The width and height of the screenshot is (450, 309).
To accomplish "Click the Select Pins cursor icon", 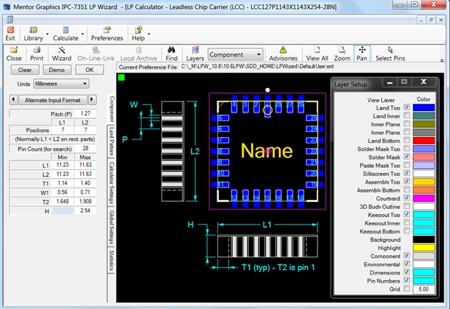I will click(390, 50).
